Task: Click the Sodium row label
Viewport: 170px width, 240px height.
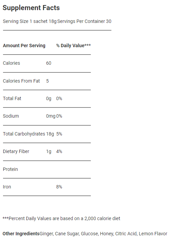Action: pyautogui.click(x=11, y=116)
